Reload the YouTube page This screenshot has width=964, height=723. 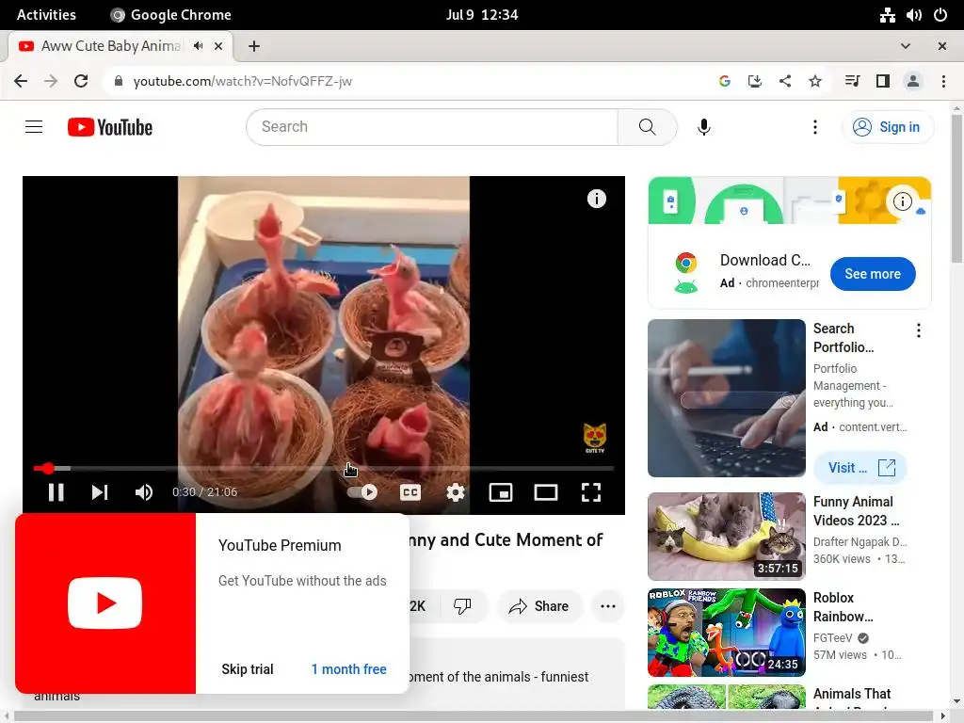click(x=81, y=81)
